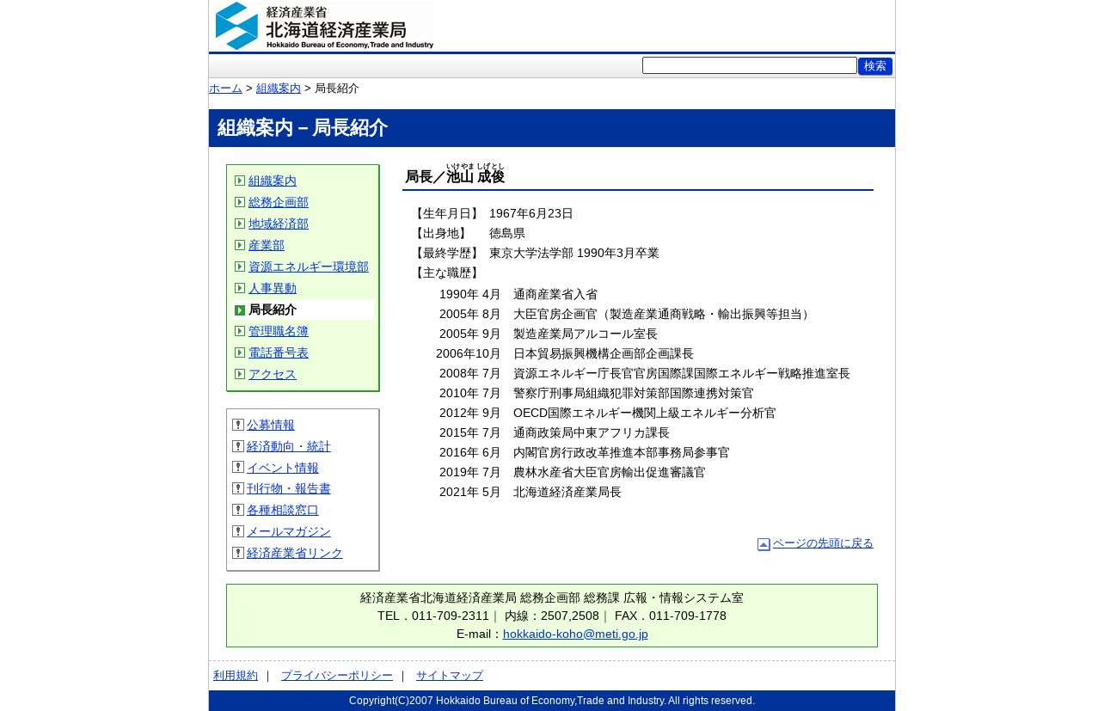
Task: Click career entry 内閣官房行政改革推進本部事務局参事官
Action: pyautogui.click(x=622, y=452)
